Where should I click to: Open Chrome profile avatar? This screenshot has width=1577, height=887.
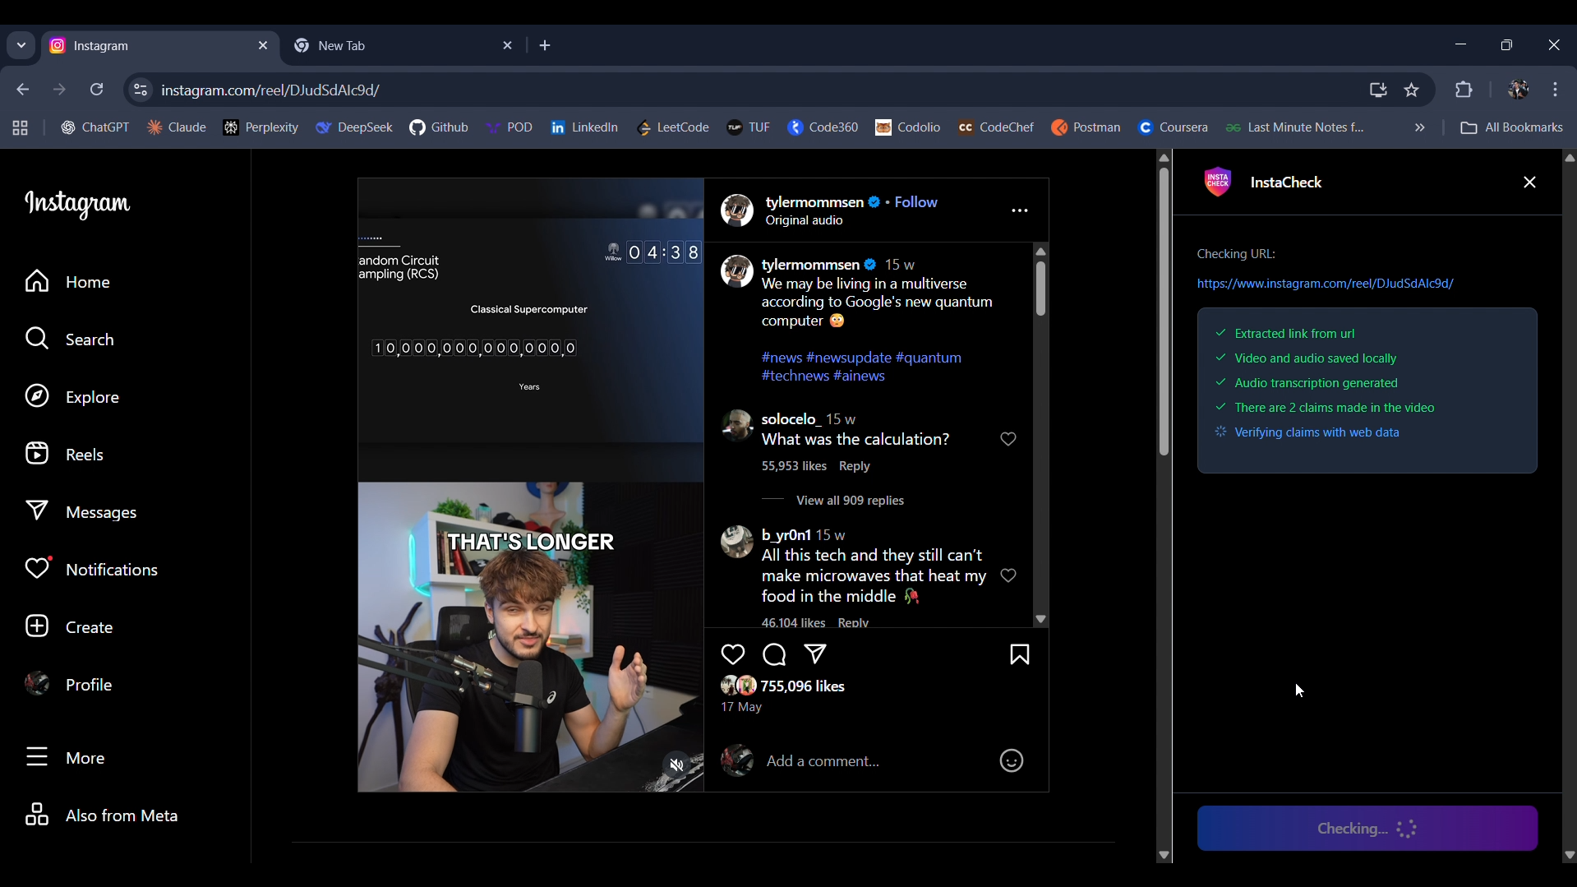click(1518, 90)
